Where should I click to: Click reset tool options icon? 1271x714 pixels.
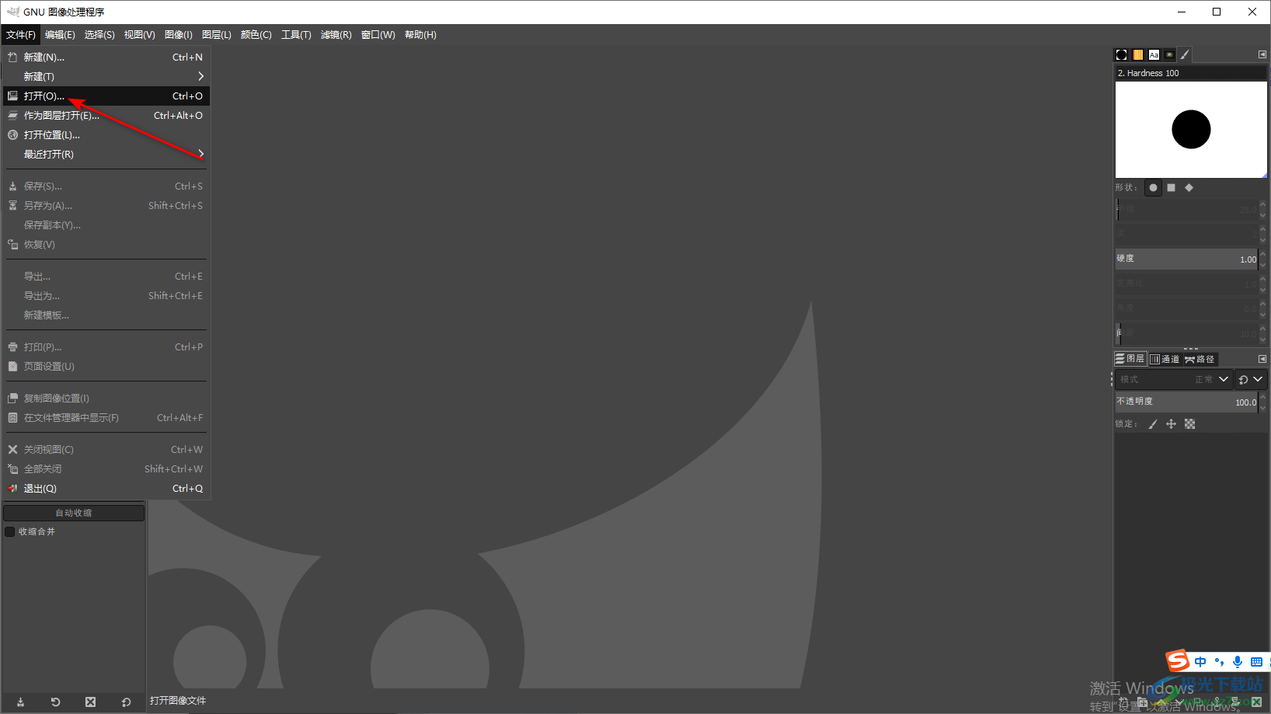[x=126, y=702]
